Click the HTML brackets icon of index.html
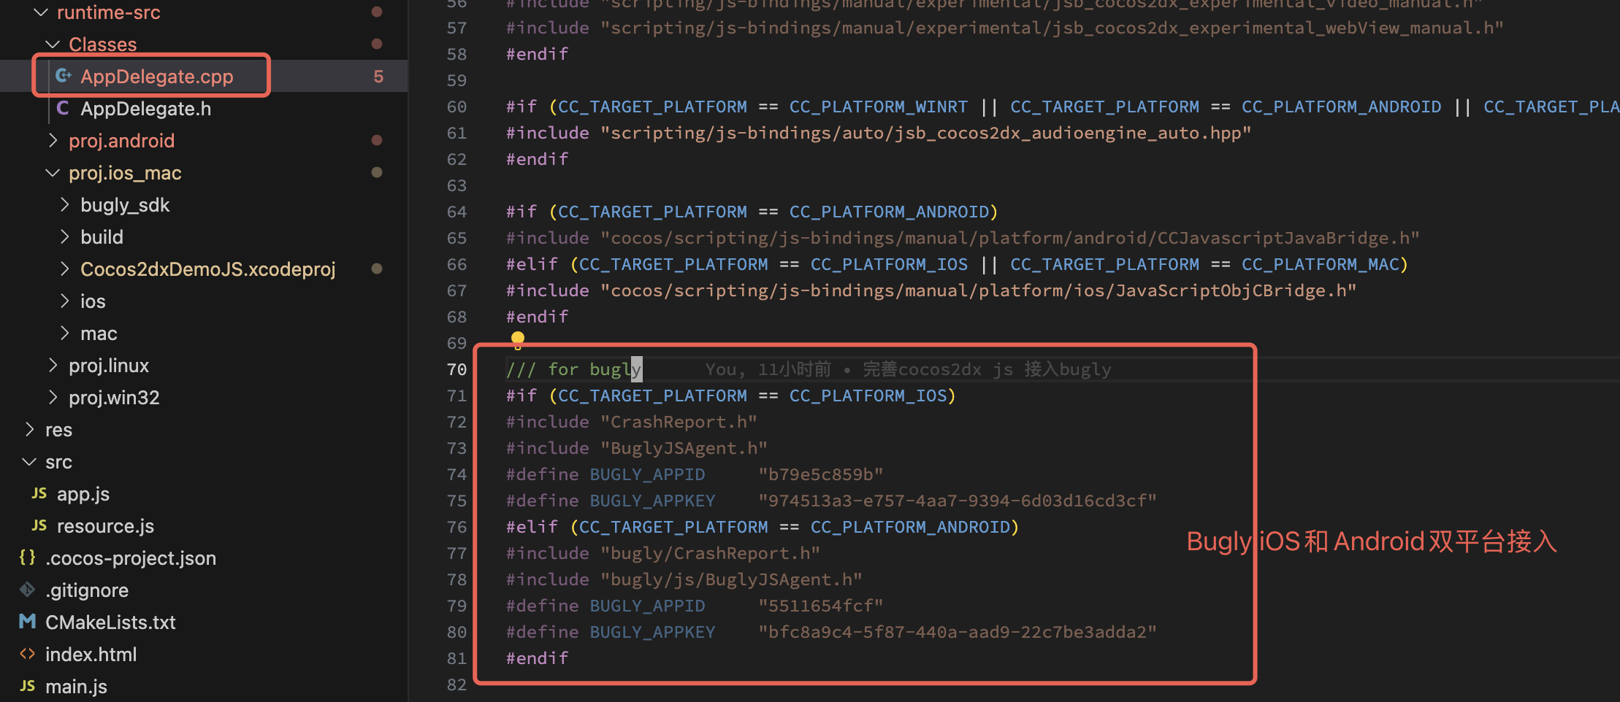This screenshot has height=702, width=1620. pyautogui.click(x=28, y=654)
